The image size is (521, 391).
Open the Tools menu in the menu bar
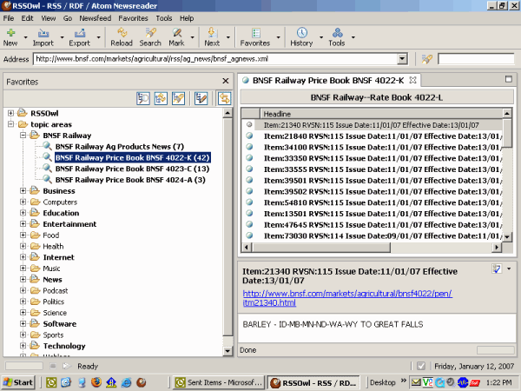pos(164,18)
